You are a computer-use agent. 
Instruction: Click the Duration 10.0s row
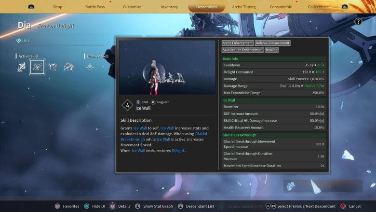click(274, 107)
